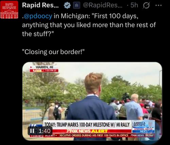Image resolution: width=170 pixels, height=145 pixels.
Task: Click the Grok slashed-circle icon
Action: (146, 5)
